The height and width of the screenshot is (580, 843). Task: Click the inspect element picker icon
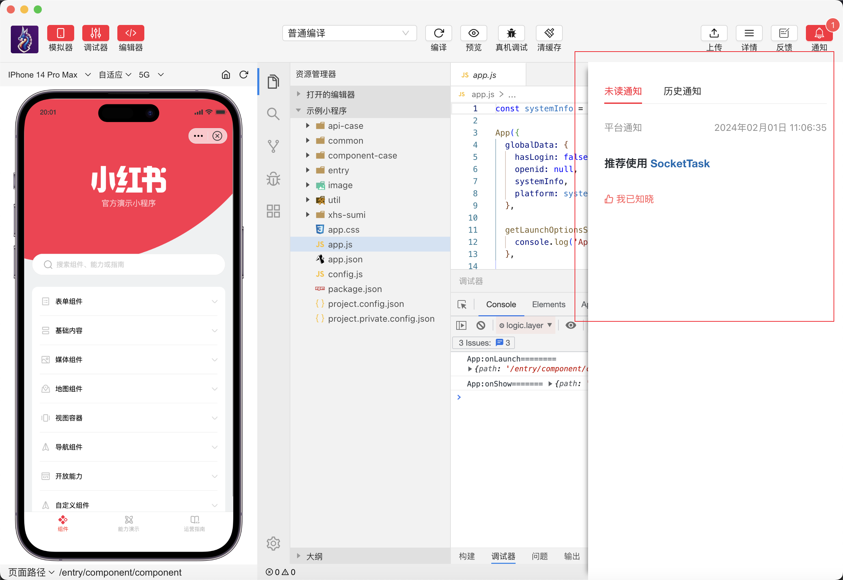462,304
